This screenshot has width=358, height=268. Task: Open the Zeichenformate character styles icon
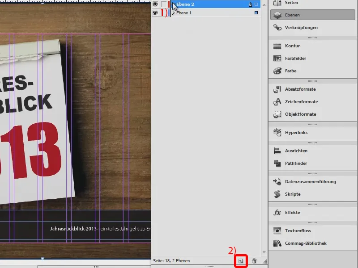[277, 102]
